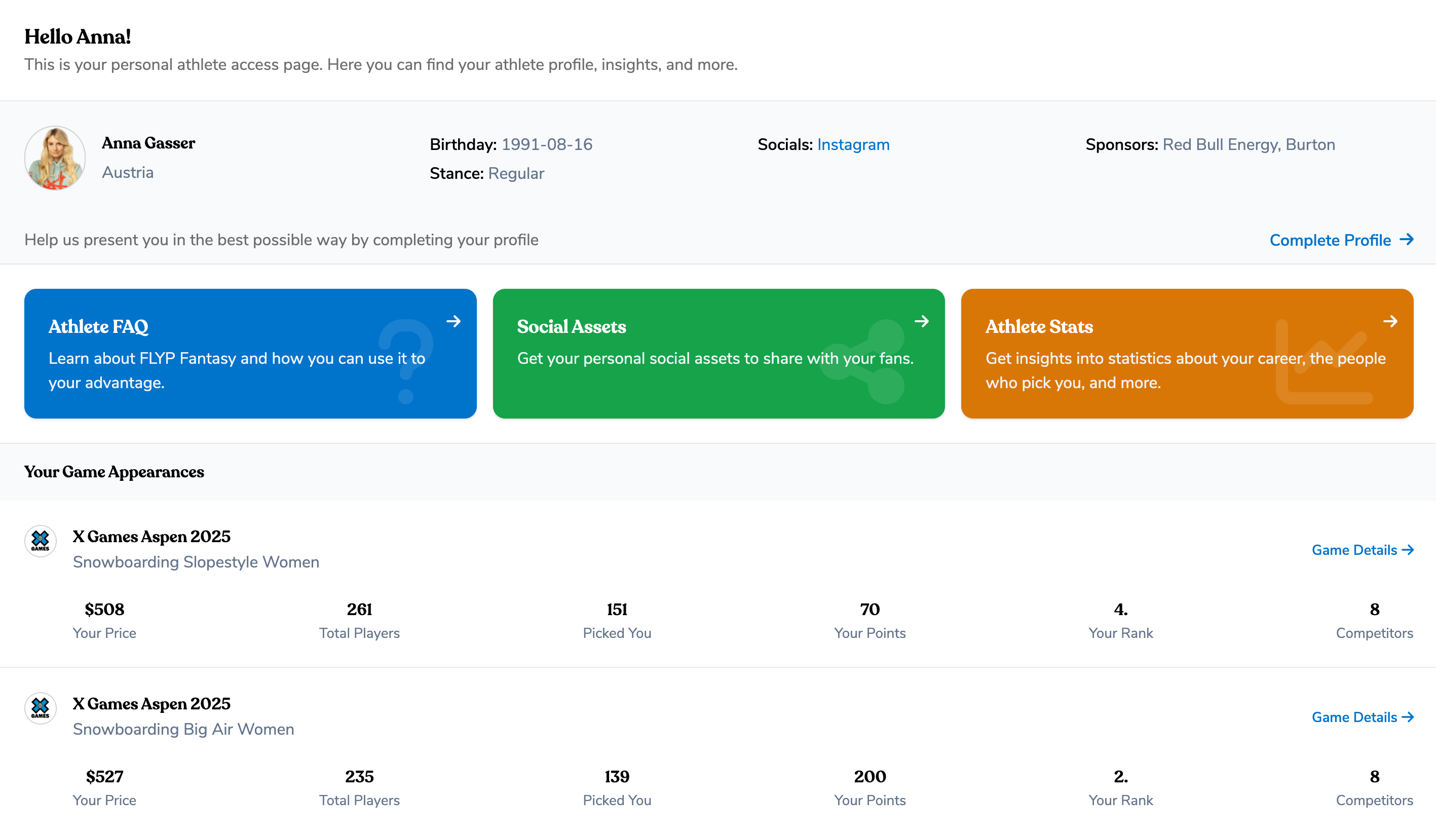Open Game Details for Slopestyle Women
The image size is (1436, 833).
(x=1363, y=550)
